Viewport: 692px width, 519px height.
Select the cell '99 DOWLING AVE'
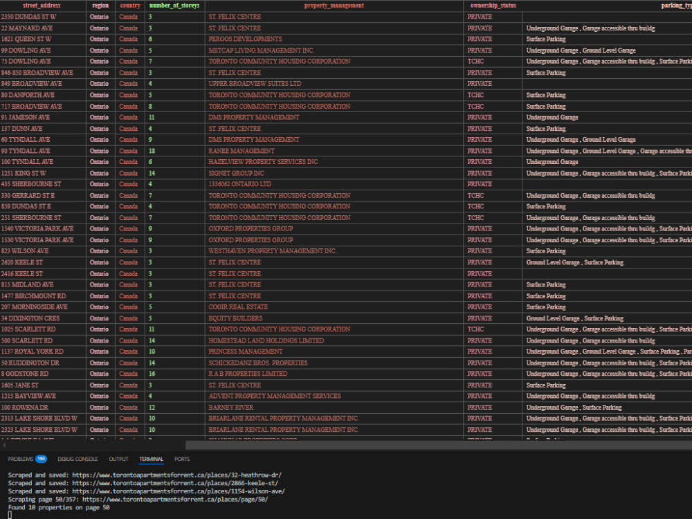point(43,51)
